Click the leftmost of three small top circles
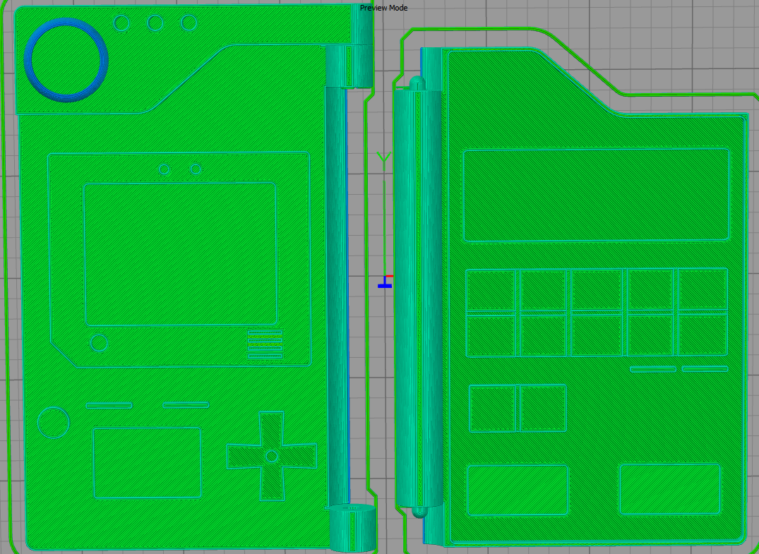759x554 pixels. [x=121, y=23]
